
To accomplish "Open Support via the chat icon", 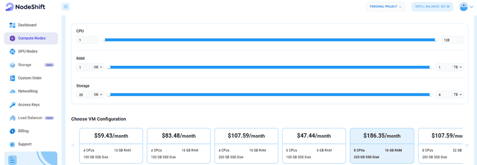I will (x=12, y=144).
